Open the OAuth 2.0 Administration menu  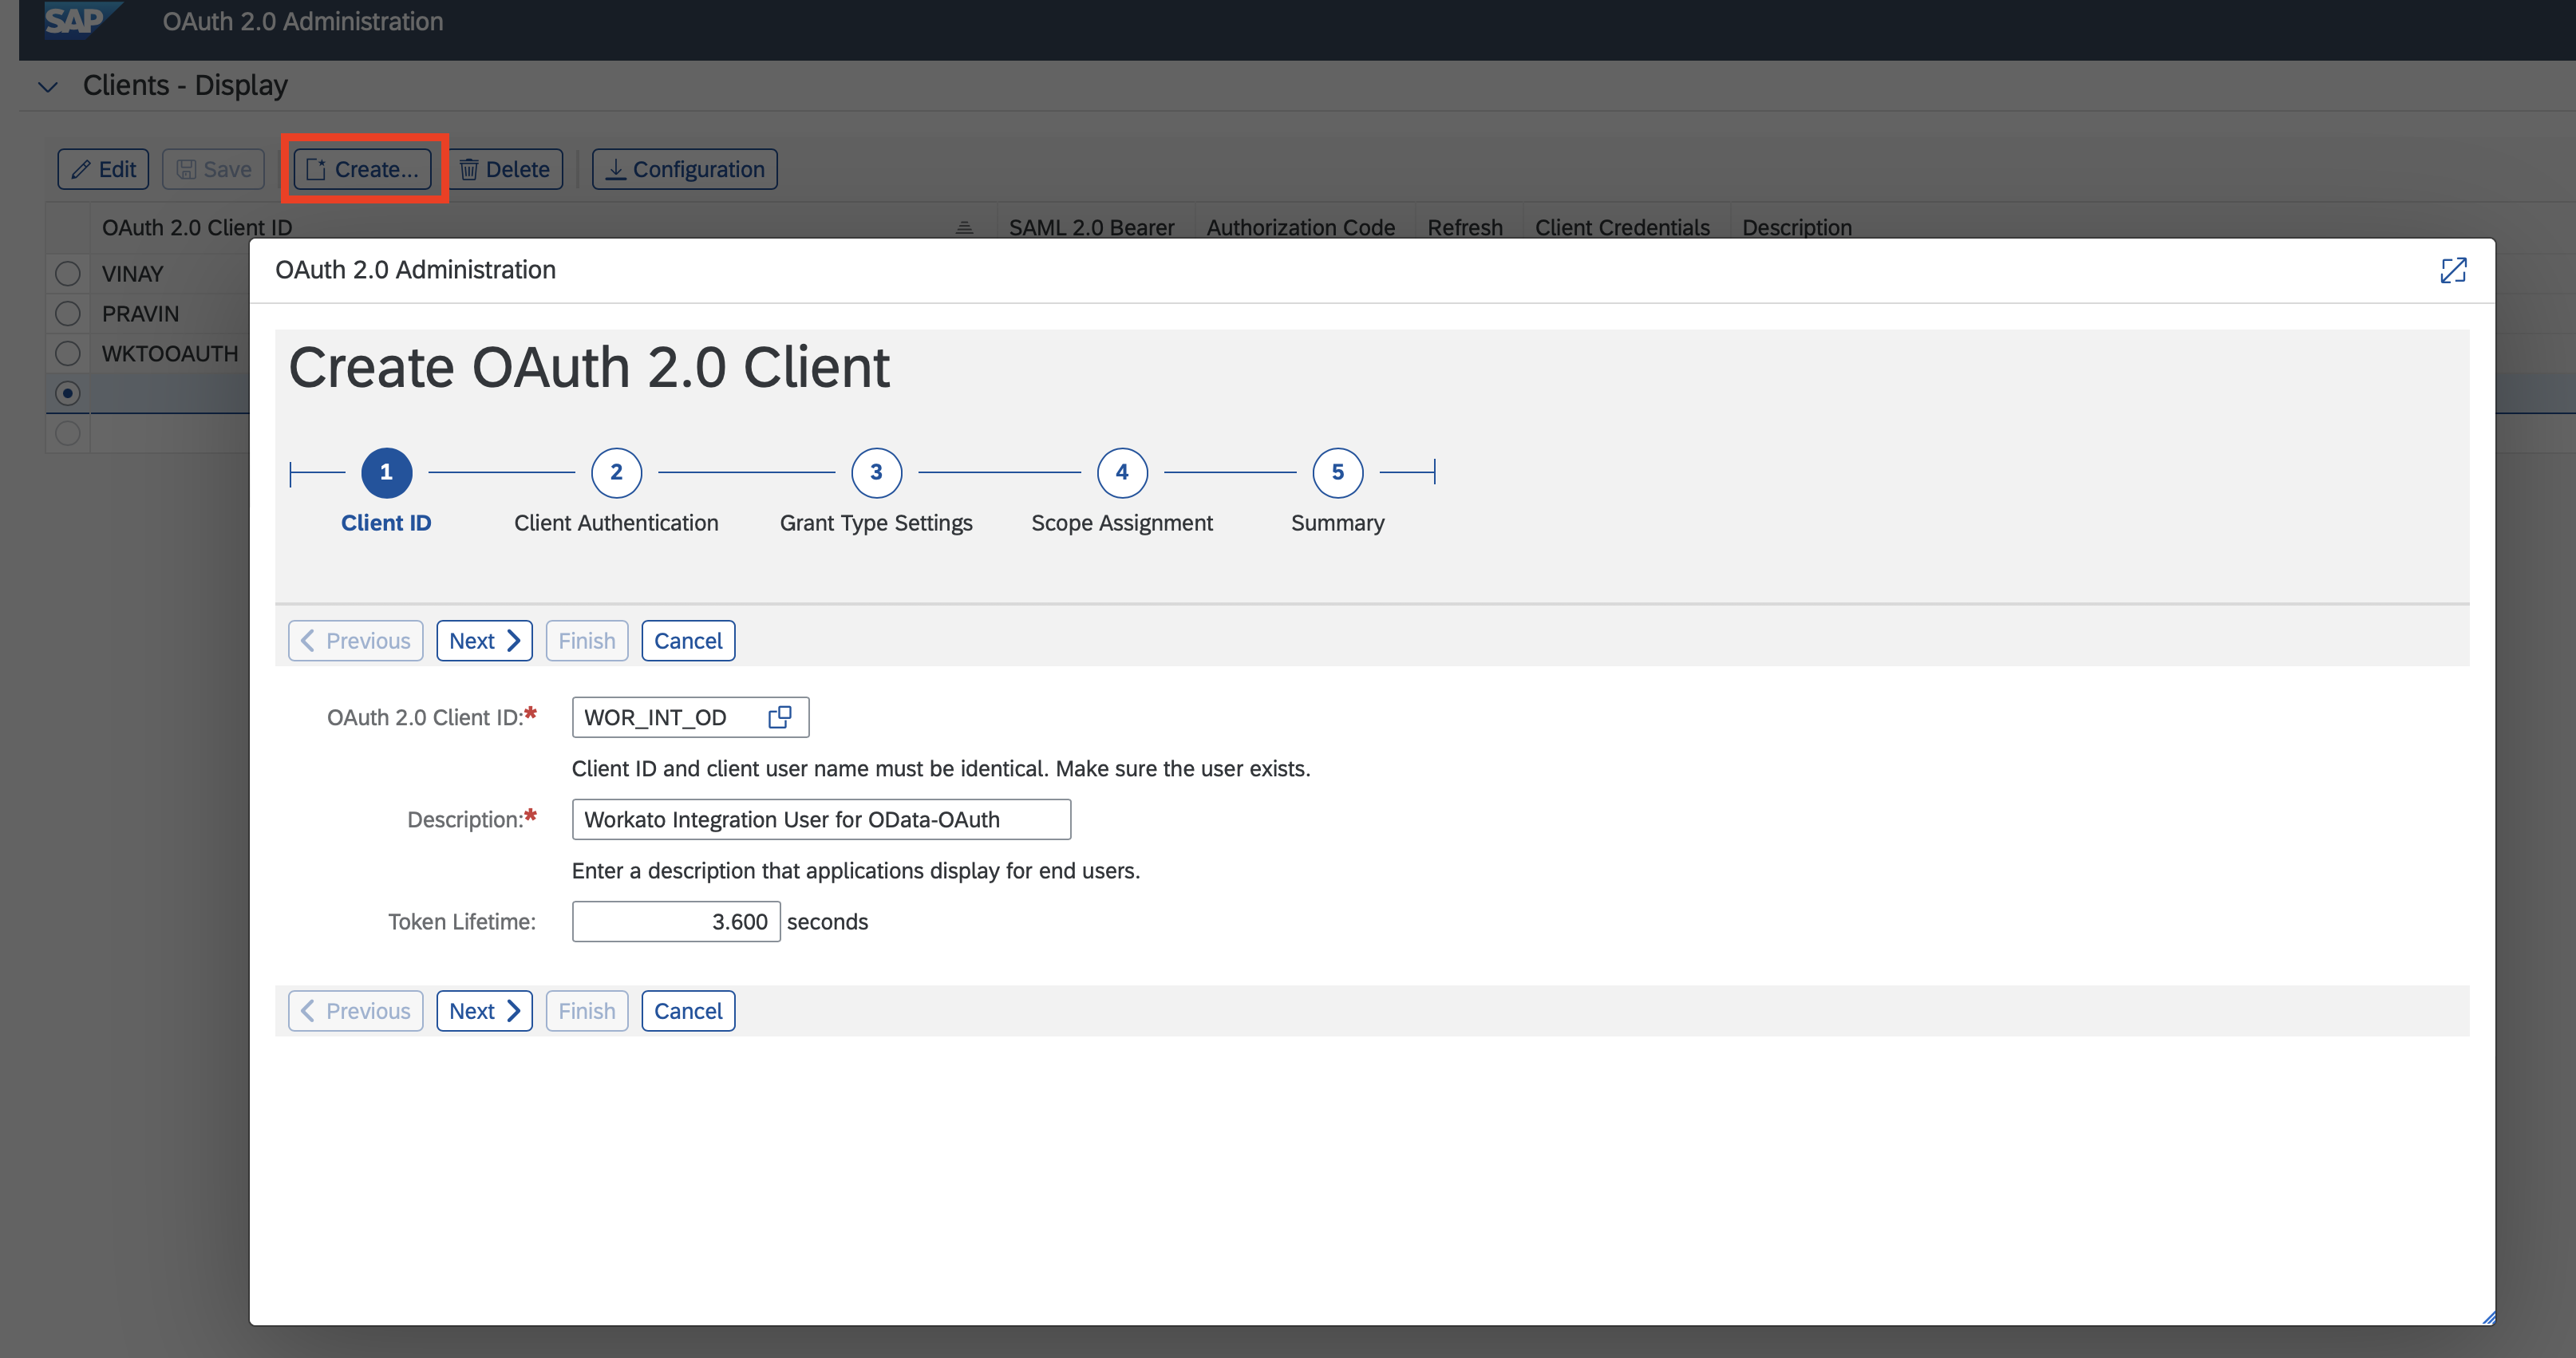tap(303, 21)
